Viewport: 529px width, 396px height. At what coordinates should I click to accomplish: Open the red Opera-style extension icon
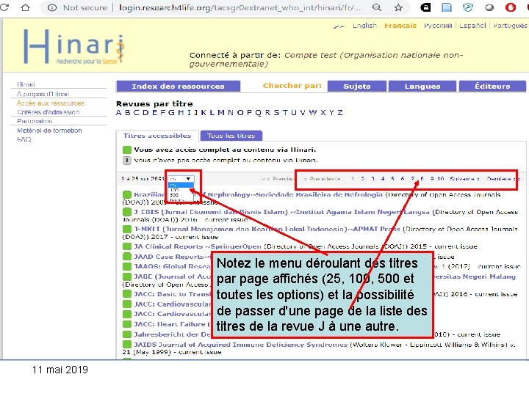tap(511, 7)
